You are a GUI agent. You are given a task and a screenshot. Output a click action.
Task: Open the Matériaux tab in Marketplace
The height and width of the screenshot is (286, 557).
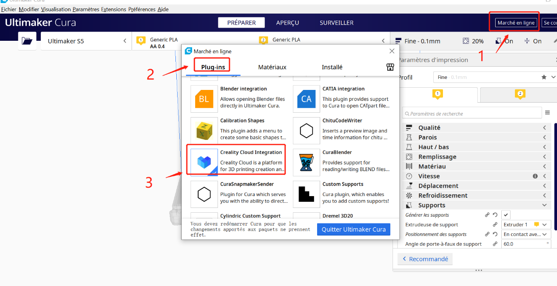coord(272,67)
